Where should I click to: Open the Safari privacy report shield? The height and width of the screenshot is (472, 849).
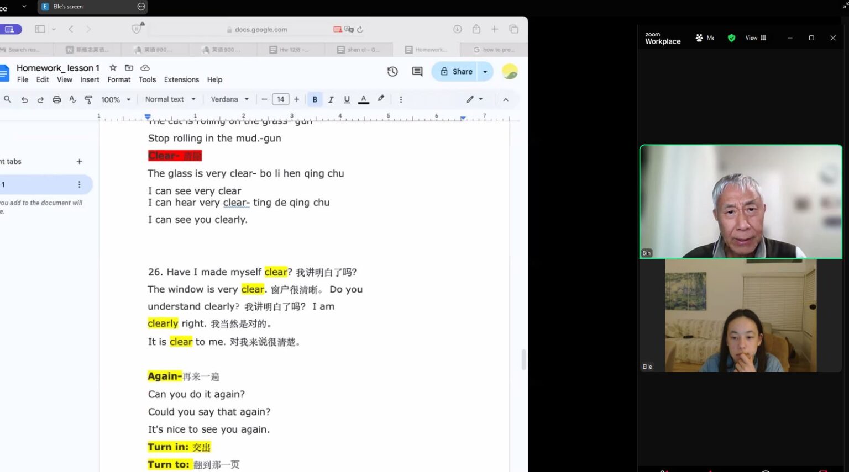pyautogui.click(x=137, y=29)
